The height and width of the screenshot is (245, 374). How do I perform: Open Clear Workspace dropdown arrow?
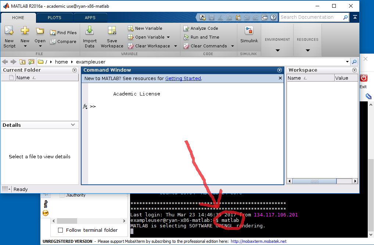pyautogui.click(x=176, y=46)
